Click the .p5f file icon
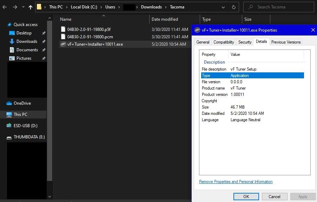The width and height of the screenshot is (317, 202). [63, 29]
